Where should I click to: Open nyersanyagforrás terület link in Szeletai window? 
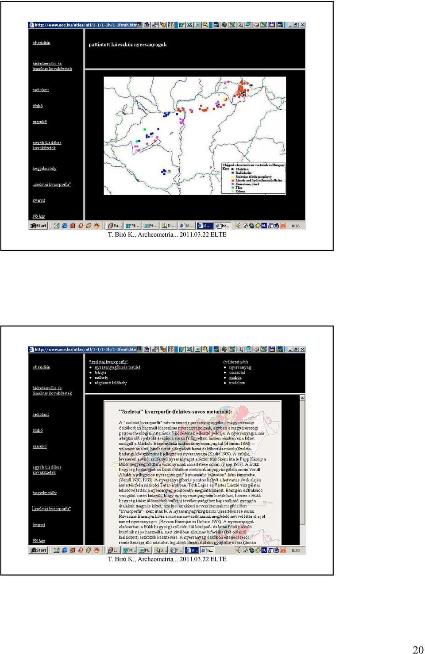tap(117, 367)
